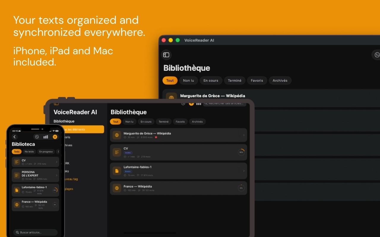Image resolution: width=380 pixels, height=237 pixels.
Task: Open iPad France — Wikipédia article title
Action: pyautogui.click(x=138, y=186)
